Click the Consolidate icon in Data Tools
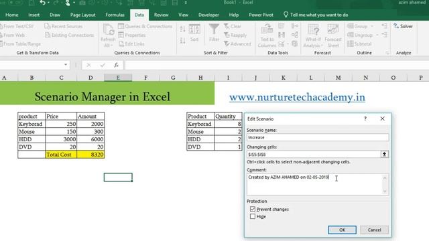This screenshot has width=429, height=241. (x=295, y=26)
